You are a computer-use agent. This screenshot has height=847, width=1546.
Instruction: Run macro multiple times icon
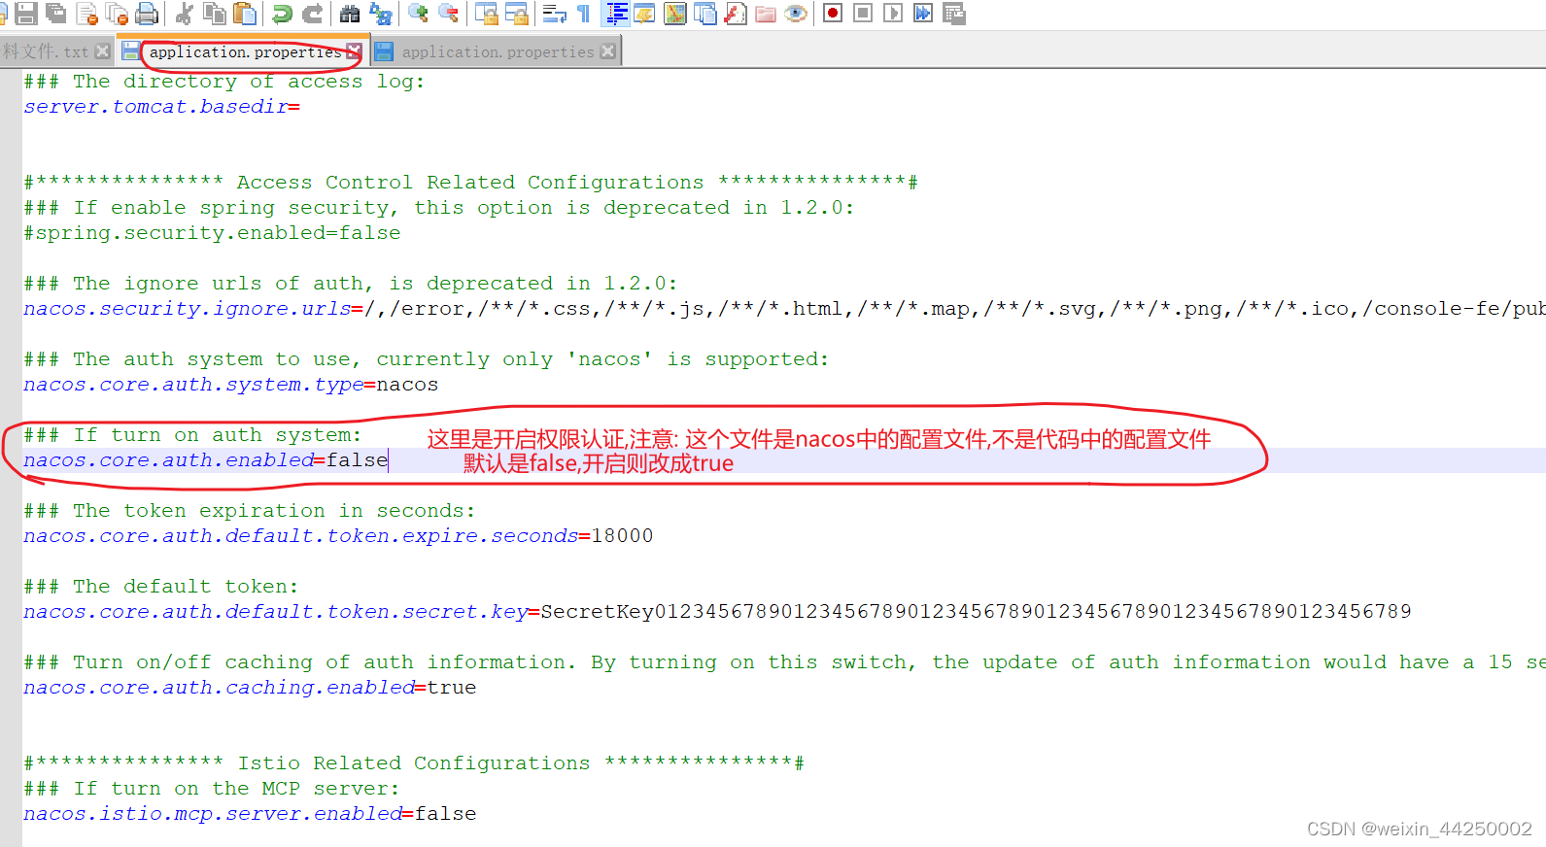[922, 14]
